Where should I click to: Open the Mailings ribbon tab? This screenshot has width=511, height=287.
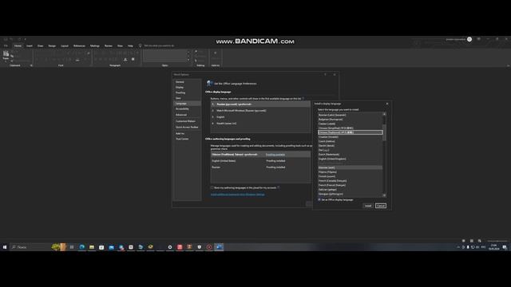[95, 46]
